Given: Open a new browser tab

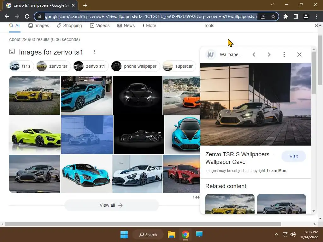Looking at the screenshot, I should [x=85, y=5].
